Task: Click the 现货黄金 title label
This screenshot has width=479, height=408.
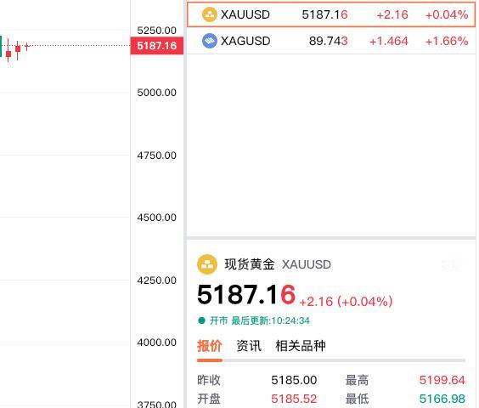Action: tap(250, 264)
